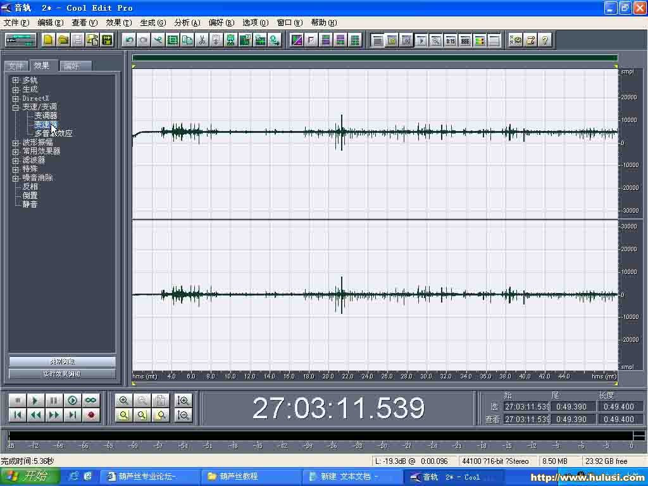The width and height of the screenshot is (648, 486).
Task: Rewind with the double left arrow button
Action: (x=35, y=415)
